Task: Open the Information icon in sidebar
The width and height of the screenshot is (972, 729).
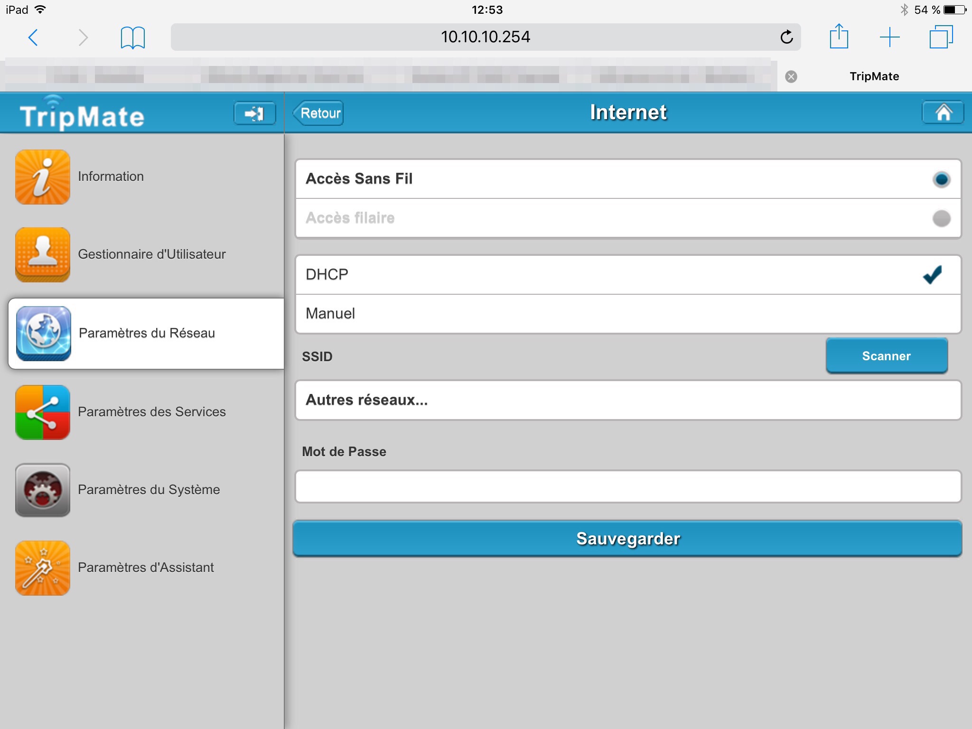Action: coord(43,177)
